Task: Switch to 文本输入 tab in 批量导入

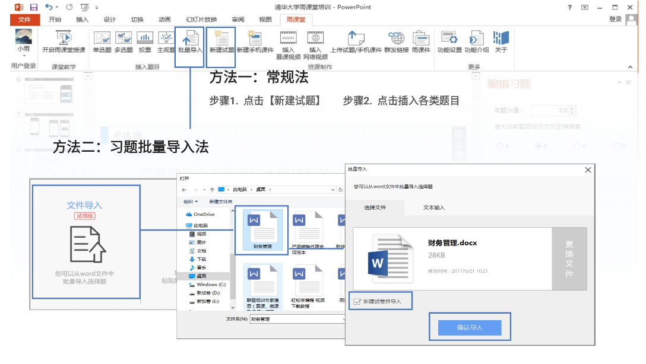Action: tap(434, 207)
